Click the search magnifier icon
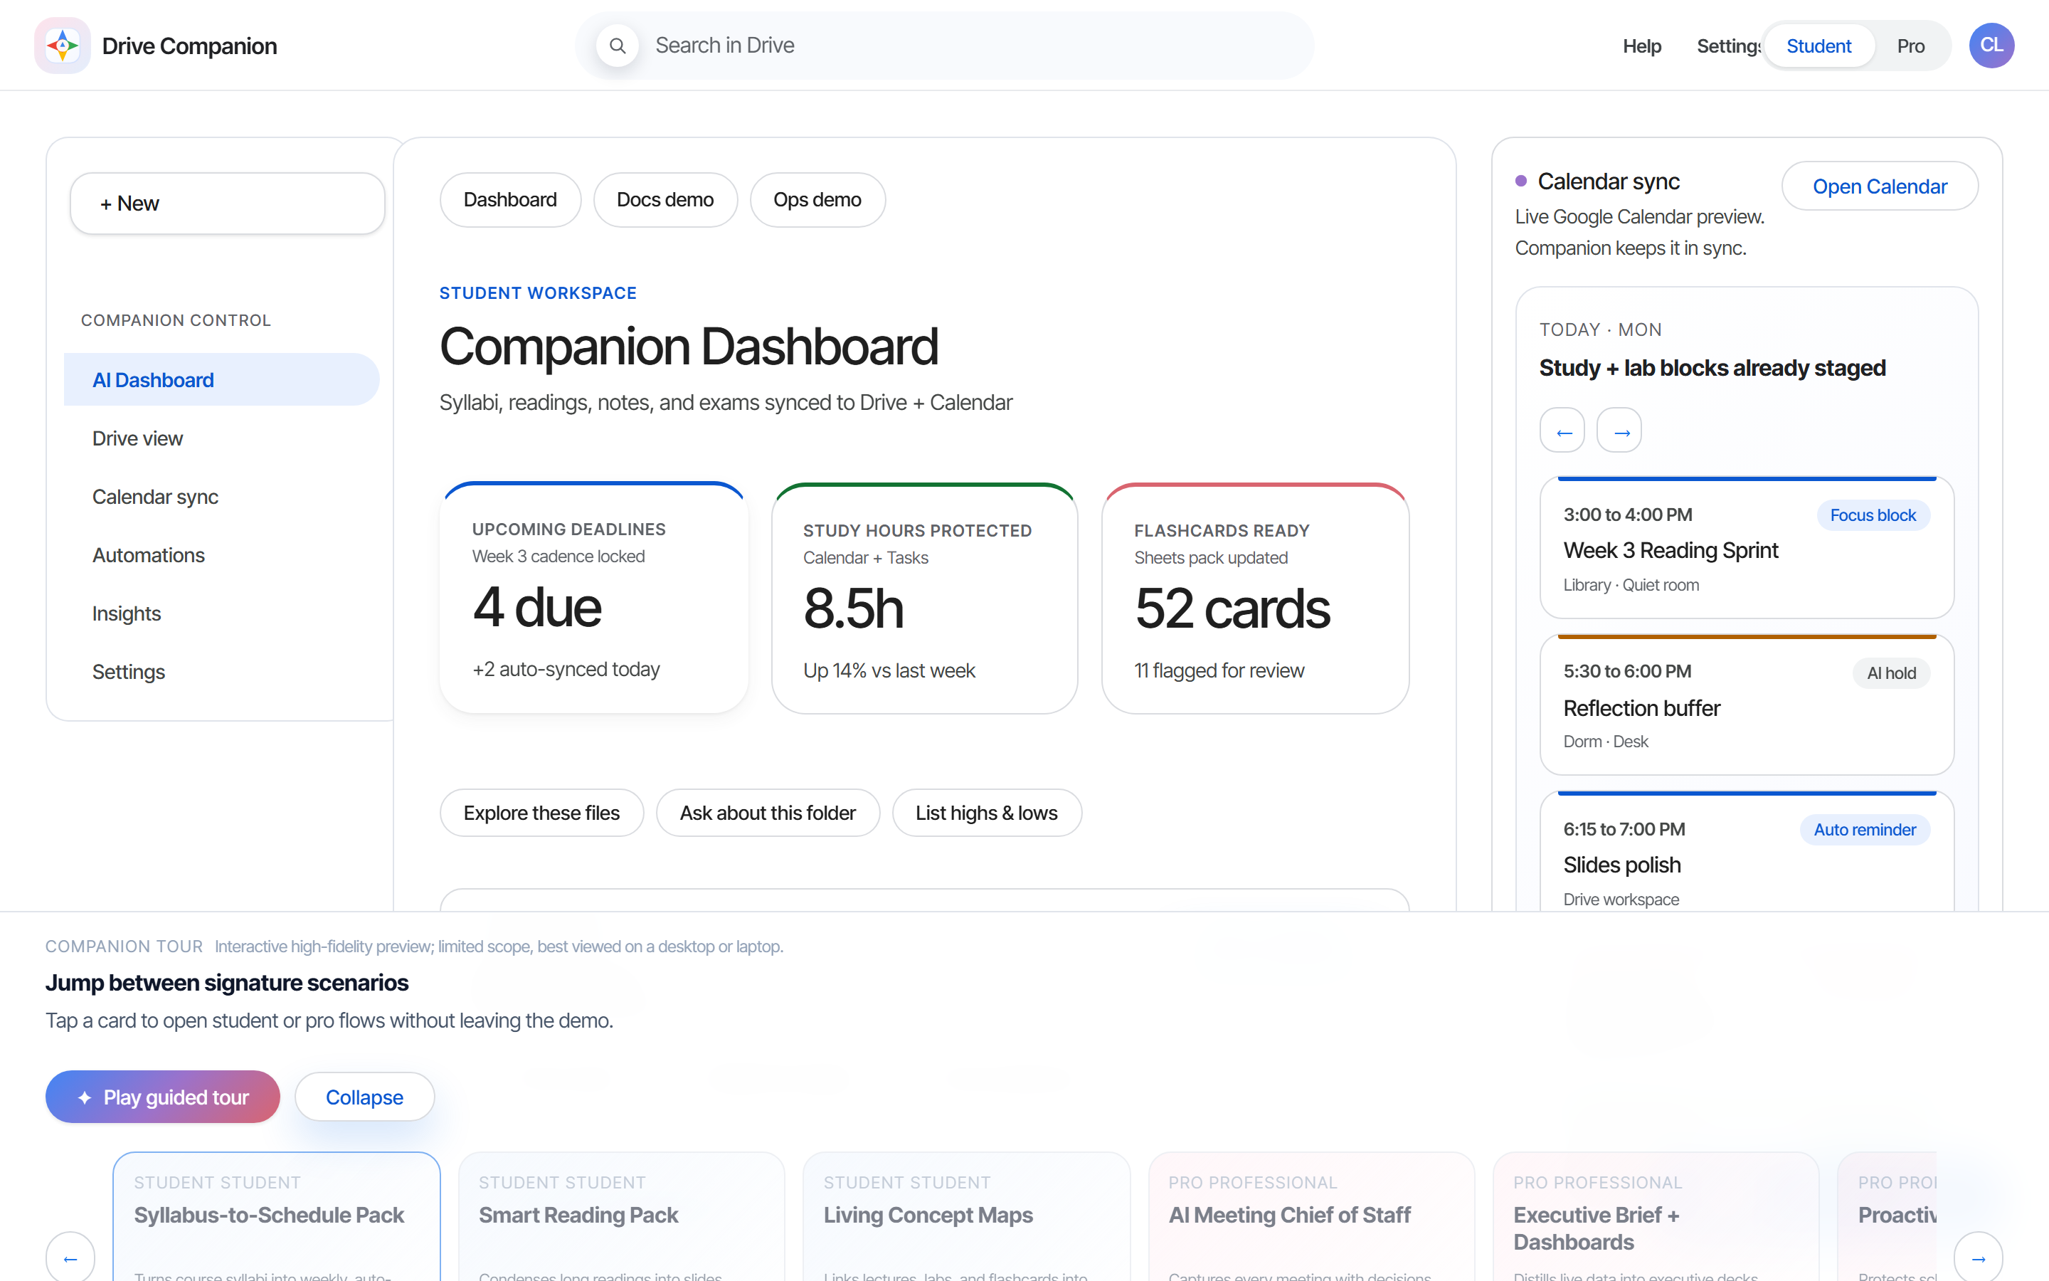The image size is (2049, 1281). (x=618, y=46)
